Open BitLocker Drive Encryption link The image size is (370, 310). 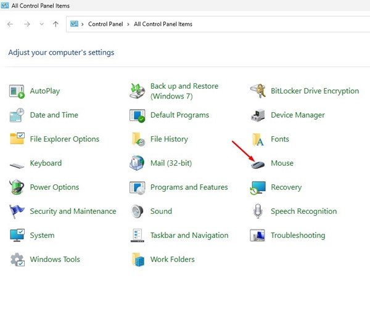click(314, 91)
